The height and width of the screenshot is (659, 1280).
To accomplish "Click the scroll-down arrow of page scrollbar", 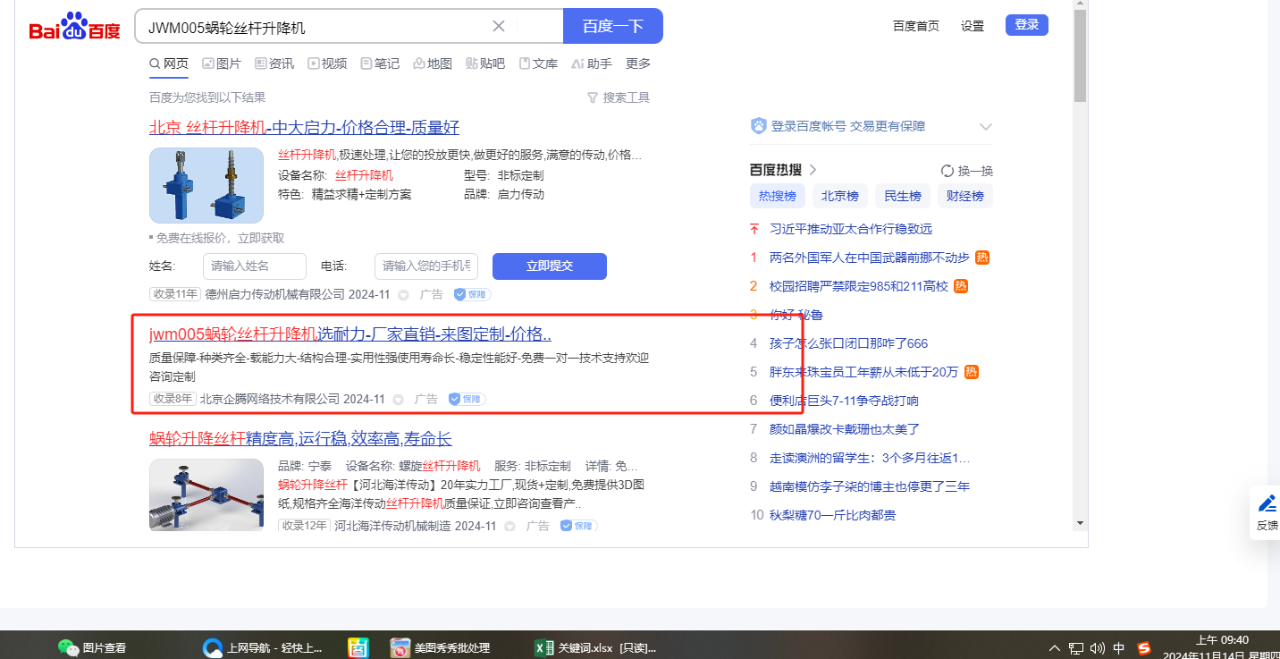I will 1080,523.
